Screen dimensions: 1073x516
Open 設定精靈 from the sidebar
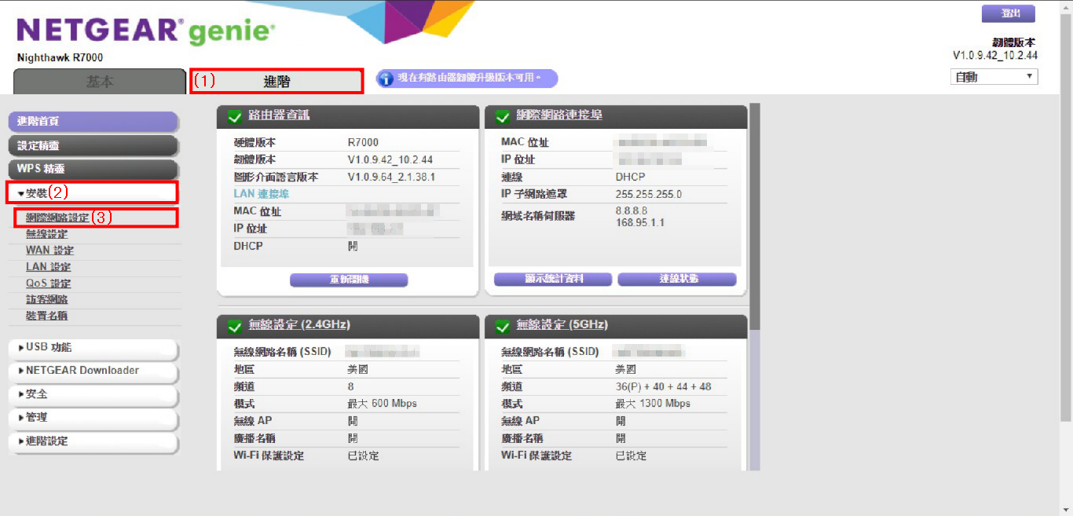point(93,146)
